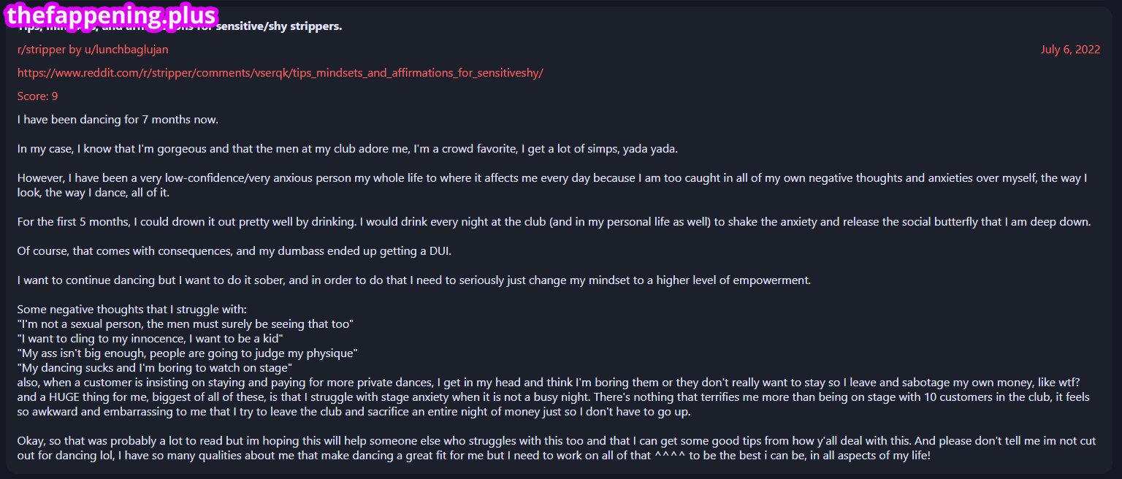1122x479 pixels.
Task: Click the Score: 9 label
Action: tap(37, 96)
